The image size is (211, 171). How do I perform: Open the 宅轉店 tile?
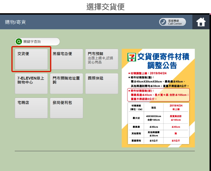click(x=31, y=108)
